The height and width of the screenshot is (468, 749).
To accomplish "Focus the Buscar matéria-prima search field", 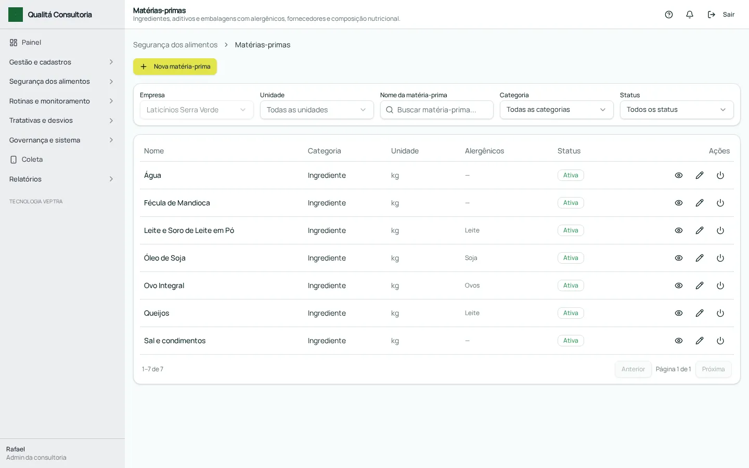I will click(437, 110).
